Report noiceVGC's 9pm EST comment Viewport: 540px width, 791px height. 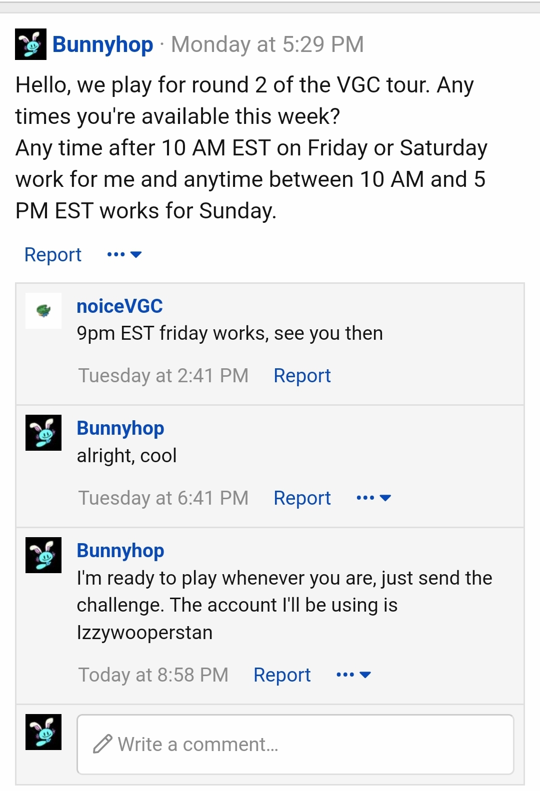point(302,376)
